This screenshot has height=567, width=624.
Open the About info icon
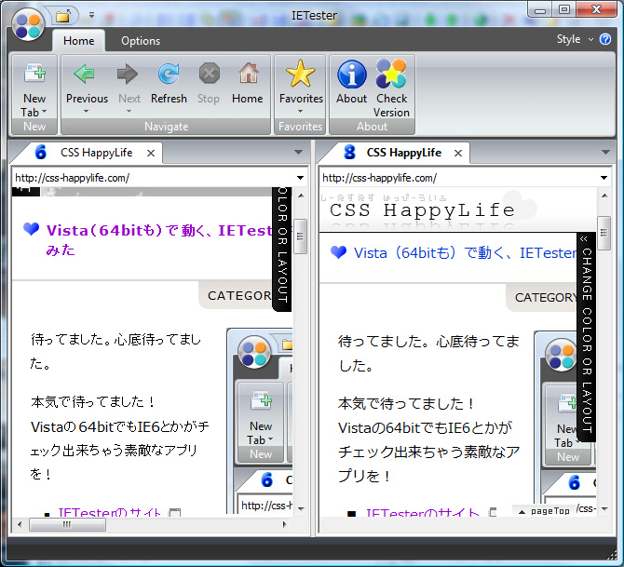pos(351,75)
